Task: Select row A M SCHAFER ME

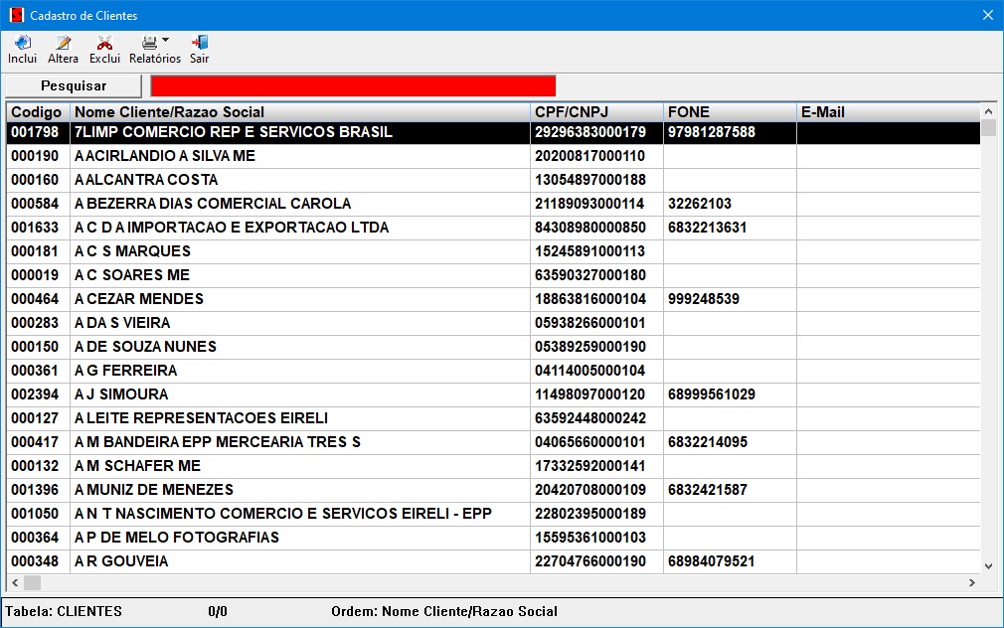Action: click(x=493, y=466)
